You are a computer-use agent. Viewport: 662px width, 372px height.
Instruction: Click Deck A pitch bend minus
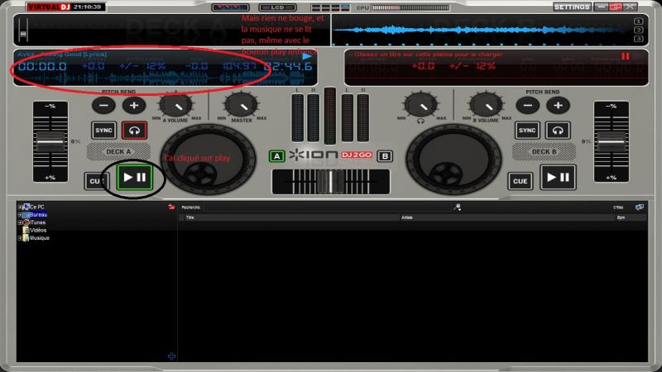[x=103, y=106]
